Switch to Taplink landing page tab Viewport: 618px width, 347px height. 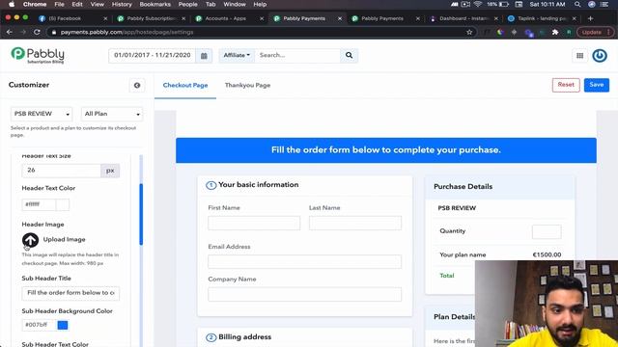pyautogui.click(x=542, y=18)
